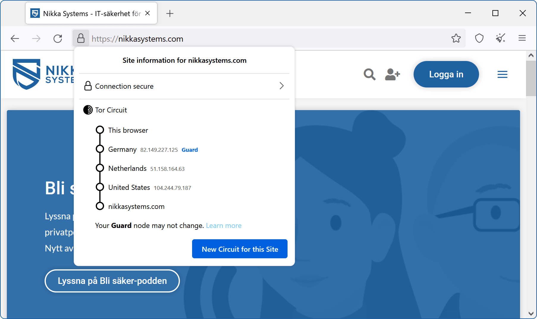Click the New Identity broom icon
537x319 pixels.
click(500, 38)
